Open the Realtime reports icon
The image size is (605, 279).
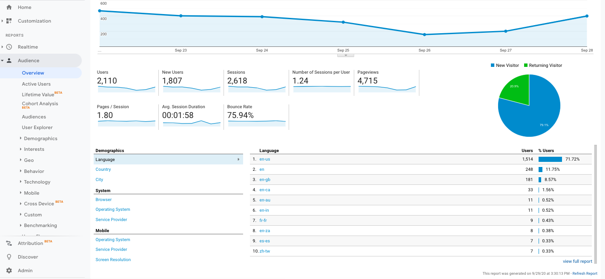[9, 47]
